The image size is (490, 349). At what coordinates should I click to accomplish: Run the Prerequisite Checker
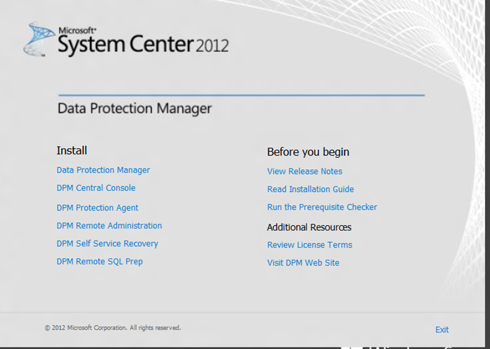point(322,207)
